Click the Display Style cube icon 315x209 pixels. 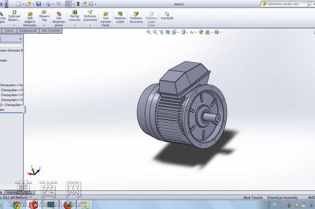coord(183,32)
